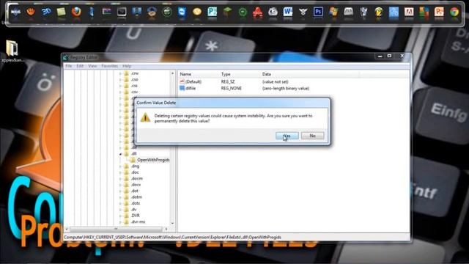
Task: Click the Windows flag icon in dock
Action: [333, 12]
